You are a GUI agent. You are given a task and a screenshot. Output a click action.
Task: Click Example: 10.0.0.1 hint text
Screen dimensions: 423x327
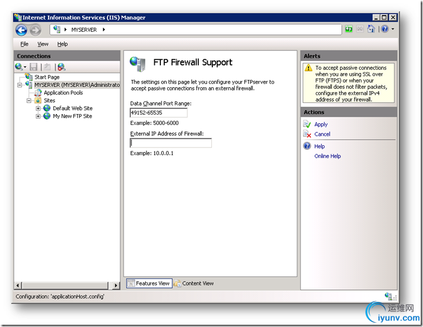pyautogui.click(x=152, y=153)
